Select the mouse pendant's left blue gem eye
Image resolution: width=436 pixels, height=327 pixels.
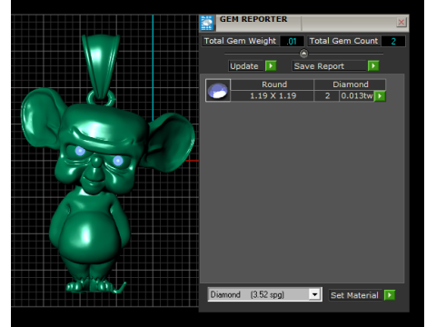click(80, 151)
